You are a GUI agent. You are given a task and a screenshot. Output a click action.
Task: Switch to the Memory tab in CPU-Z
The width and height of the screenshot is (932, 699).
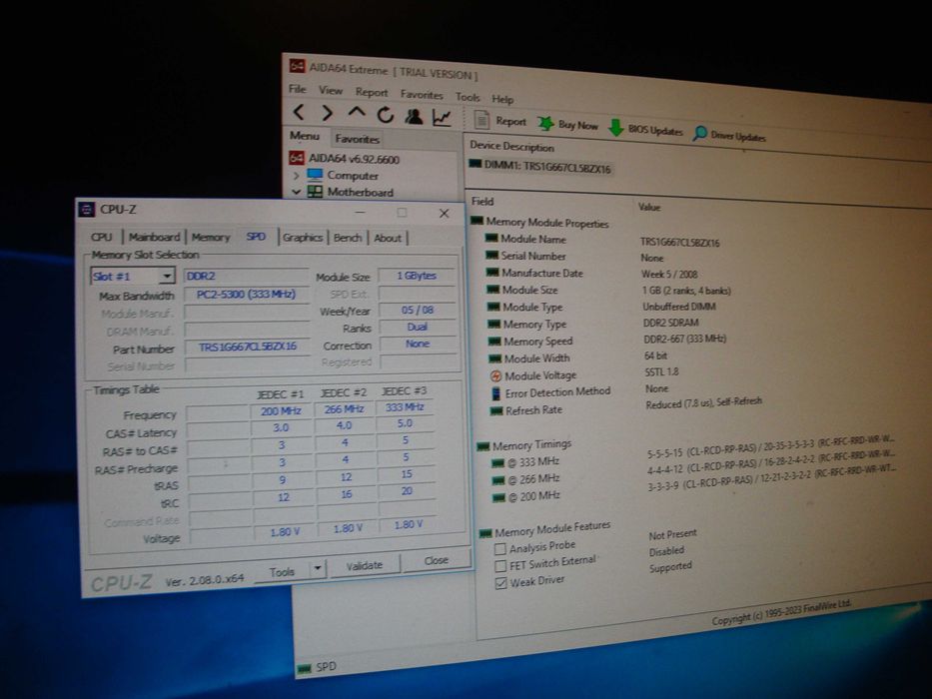pyautogui.click(x=211, y=238)
